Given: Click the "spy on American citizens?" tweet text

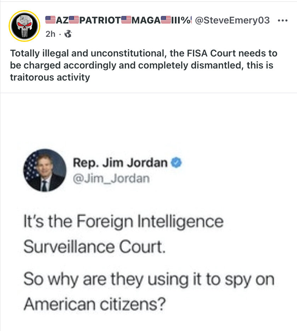Looking at the screenshot, I should click(149, 291).
